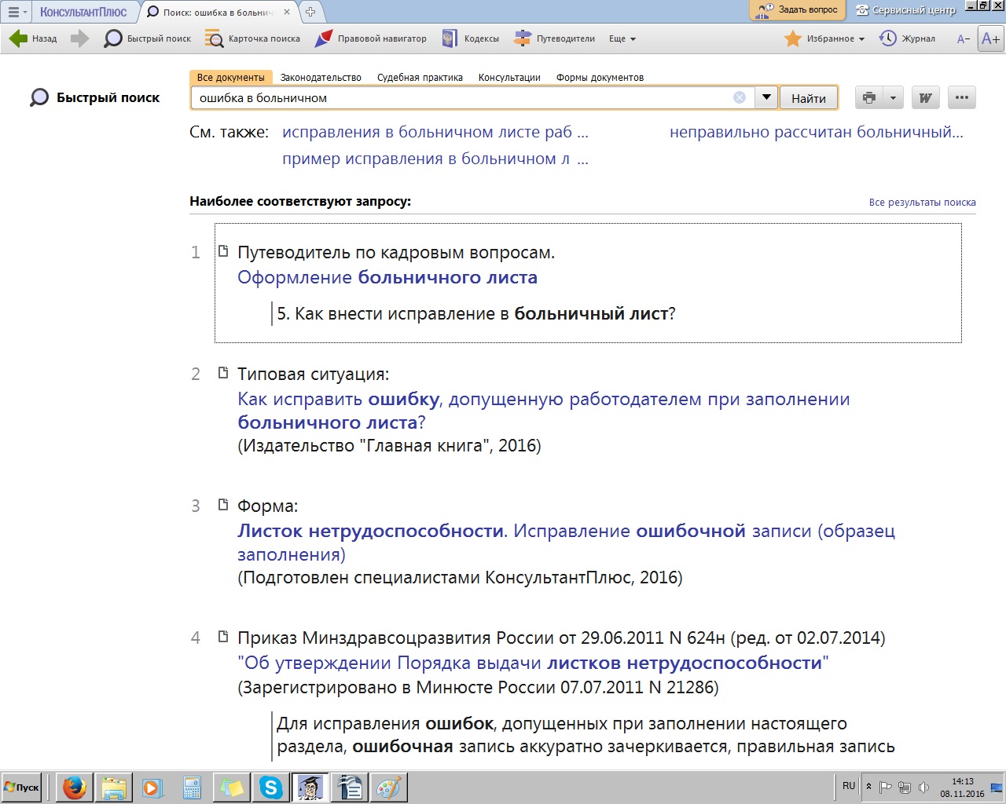Click the Back (Назад) arrow icon
1006x804 pixels.
[x=18, y=38]
